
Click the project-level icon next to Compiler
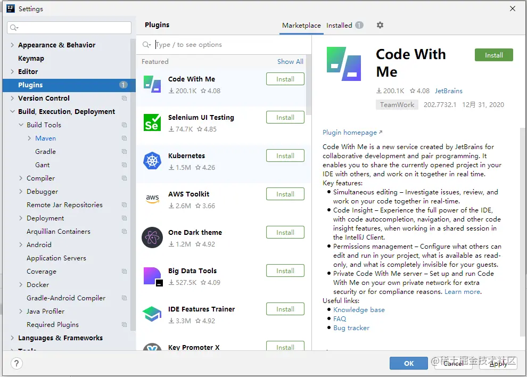125,178
